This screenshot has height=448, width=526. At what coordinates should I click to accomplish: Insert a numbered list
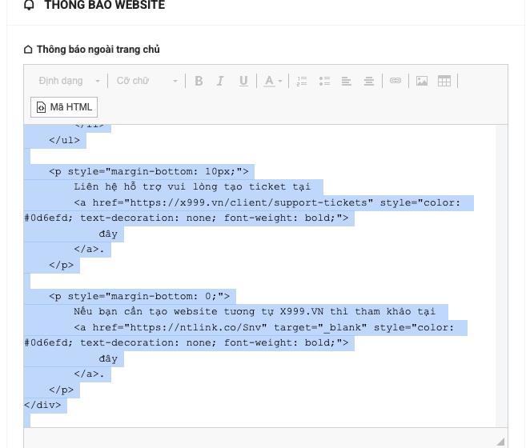pos(302,81)
